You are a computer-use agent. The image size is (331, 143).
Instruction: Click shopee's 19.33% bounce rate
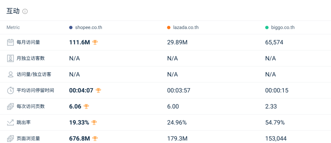(79, 122)
